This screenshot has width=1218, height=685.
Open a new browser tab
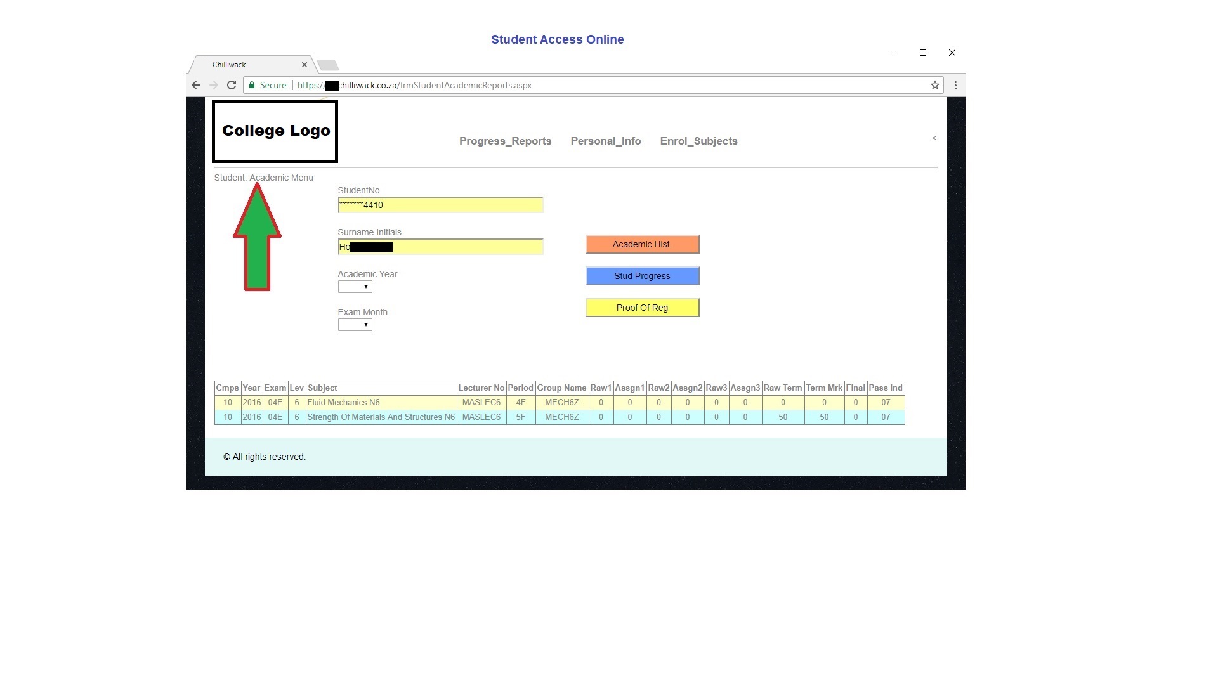pos(328,65)
